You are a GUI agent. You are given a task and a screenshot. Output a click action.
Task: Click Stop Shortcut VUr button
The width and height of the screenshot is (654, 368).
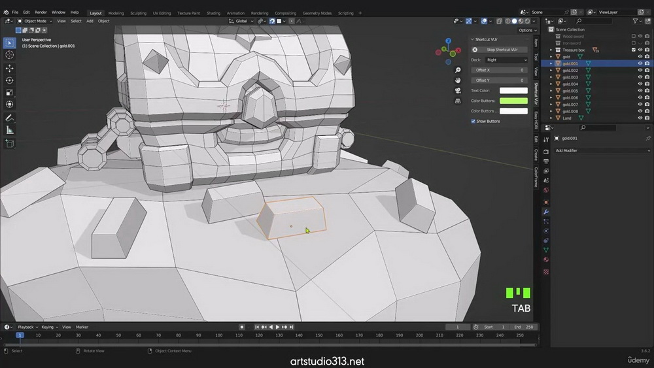[499, 50]
